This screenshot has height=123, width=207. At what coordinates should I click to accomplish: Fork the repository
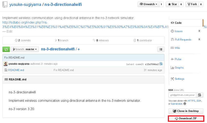(192, 4)
